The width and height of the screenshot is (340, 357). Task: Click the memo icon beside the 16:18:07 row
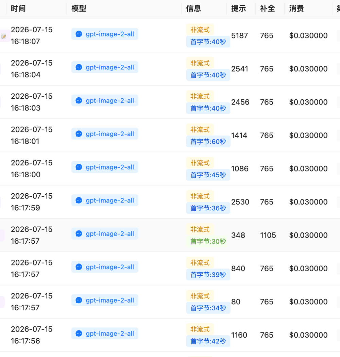click(x=3, y=36)
